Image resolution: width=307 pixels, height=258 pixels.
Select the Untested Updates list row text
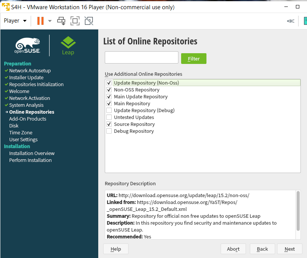pos(134,117)
